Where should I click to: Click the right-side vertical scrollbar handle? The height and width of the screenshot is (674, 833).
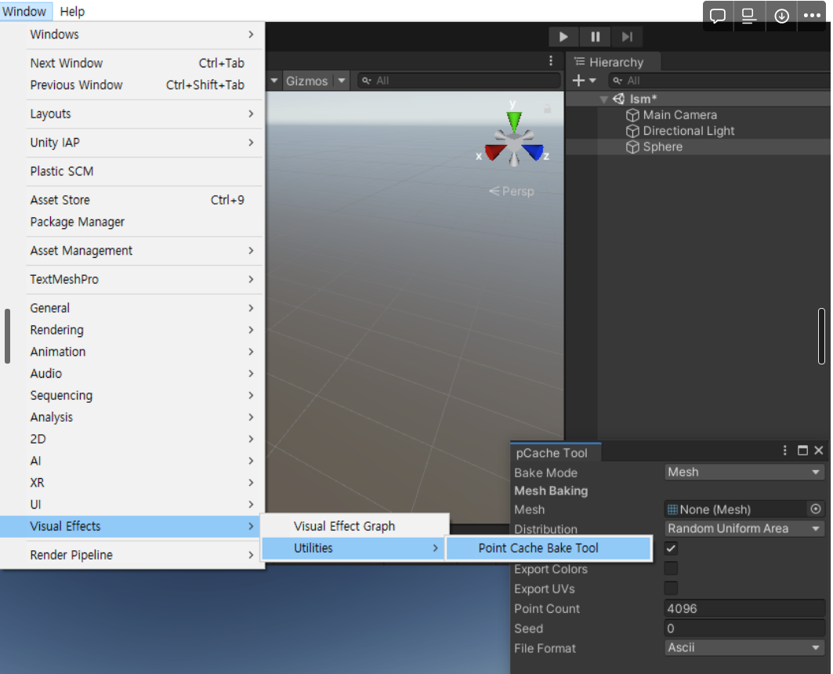tap(821, 336)
